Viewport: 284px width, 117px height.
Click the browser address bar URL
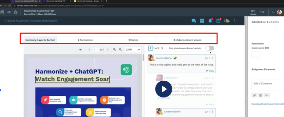click(60, 6)
